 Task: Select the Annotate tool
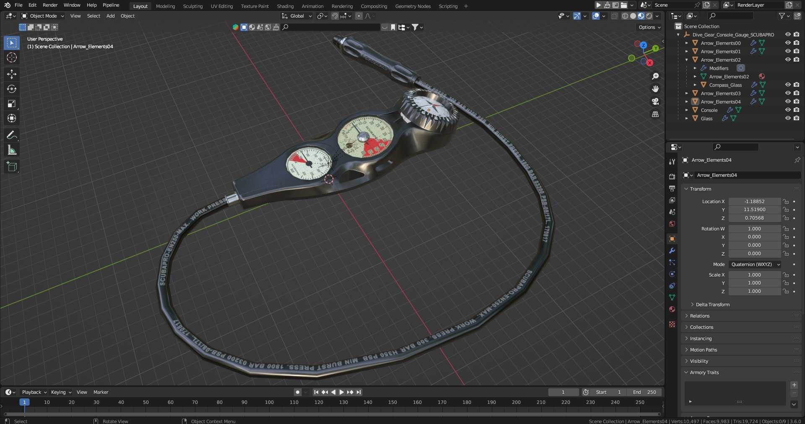pyautogui.click(x=12, y=135)
